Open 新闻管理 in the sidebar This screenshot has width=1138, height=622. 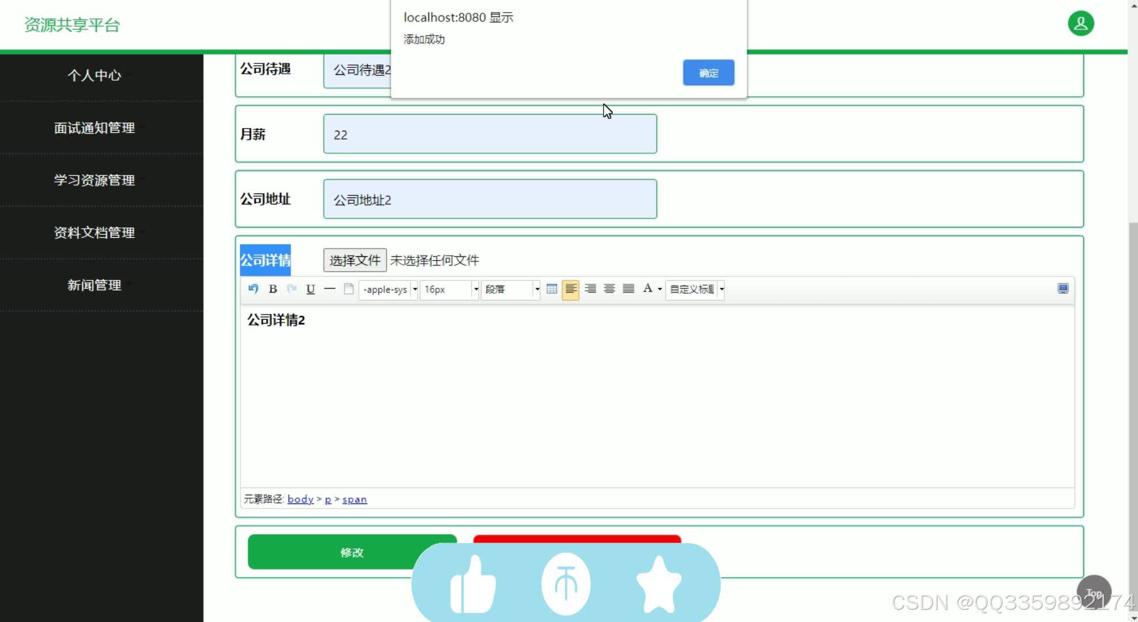tap(94, 285)
